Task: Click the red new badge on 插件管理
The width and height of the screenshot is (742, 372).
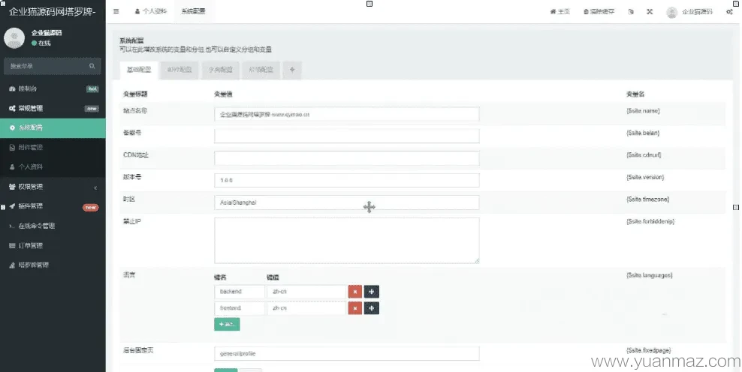Action: pyautogui.click(x=91, y=207)
